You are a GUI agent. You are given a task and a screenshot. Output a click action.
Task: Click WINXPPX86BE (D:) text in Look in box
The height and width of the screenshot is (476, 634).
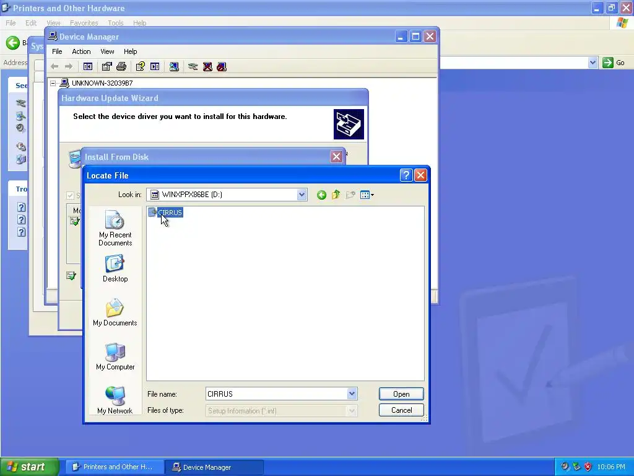coord(192,195)
